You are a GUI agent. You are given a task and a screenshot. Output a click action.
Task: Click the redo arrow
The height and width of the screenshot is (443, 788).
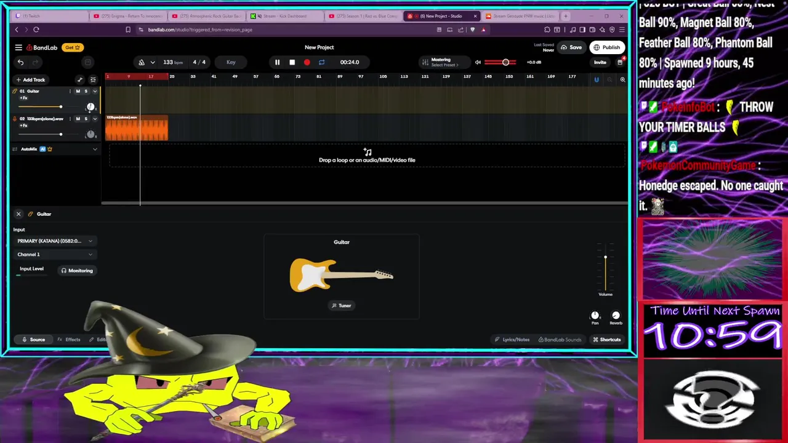35,62
